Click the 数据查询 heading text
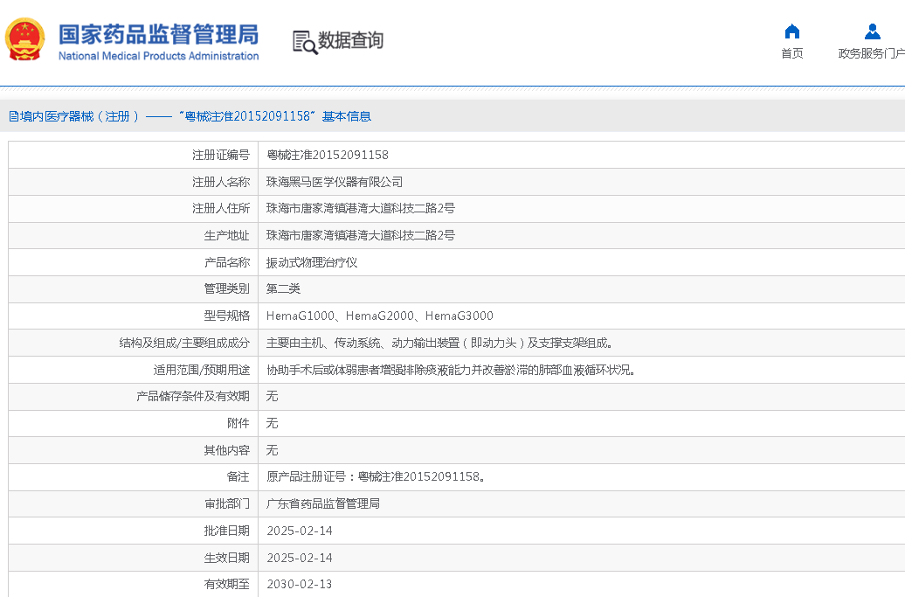905x597 pixels. pos(350,40)
